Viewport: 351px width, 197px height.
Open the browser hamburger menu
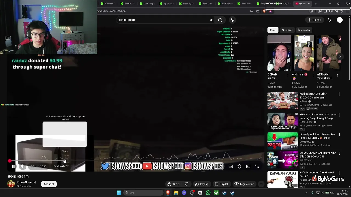click(347, 11)
